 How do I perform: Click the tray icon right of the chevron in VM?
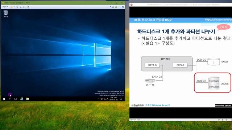[102, 99]
